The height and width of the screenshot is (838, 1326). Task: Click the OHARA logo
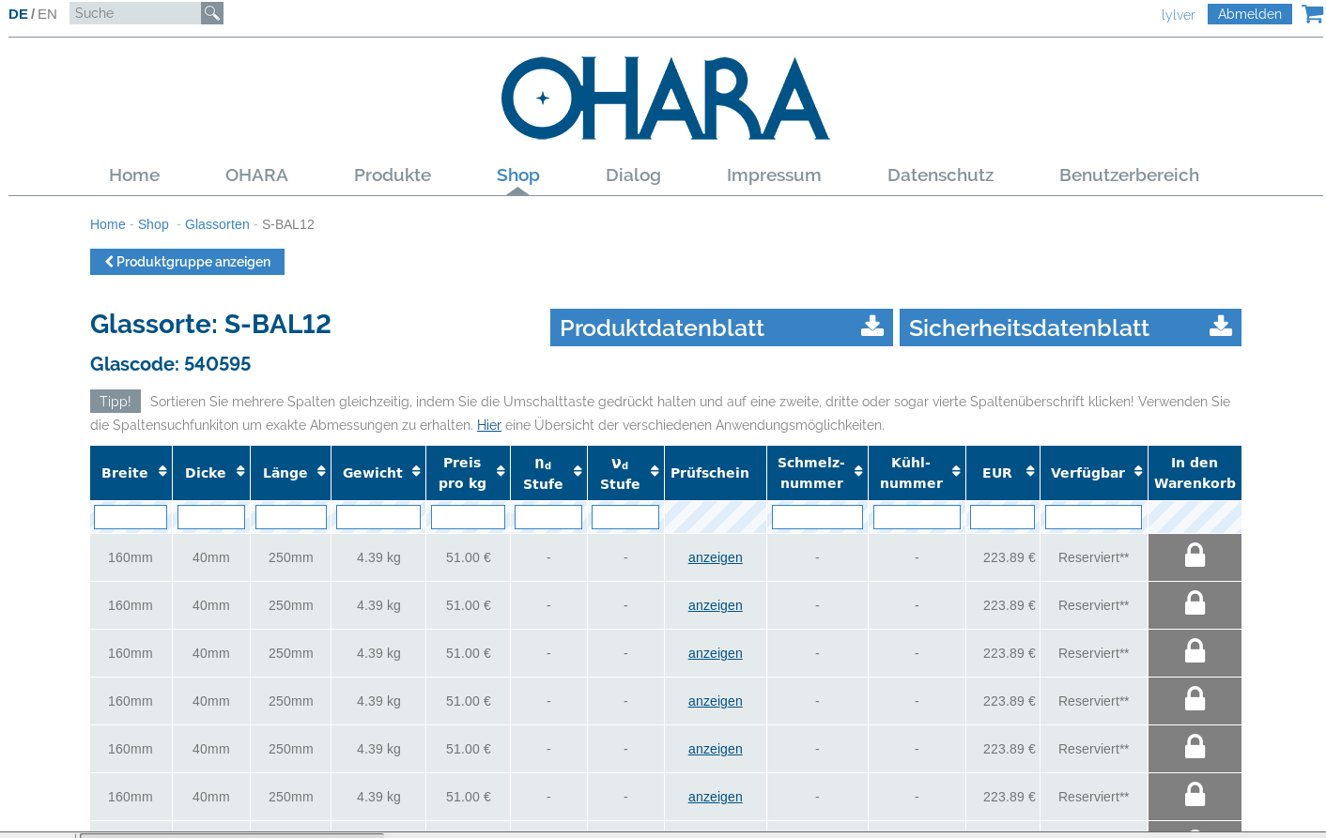[x=665, y=99]
